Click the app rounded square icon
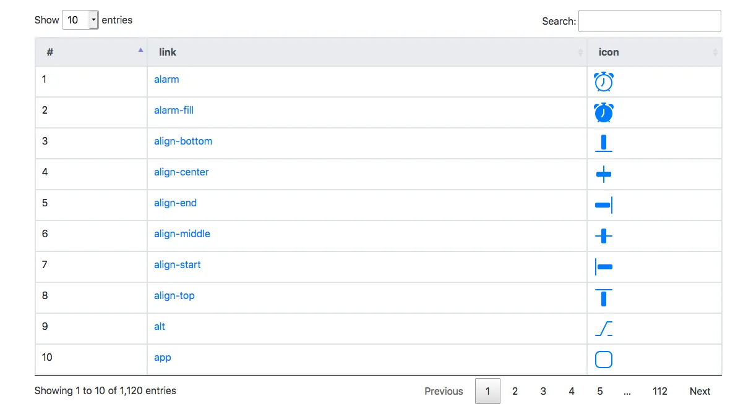 603,360
